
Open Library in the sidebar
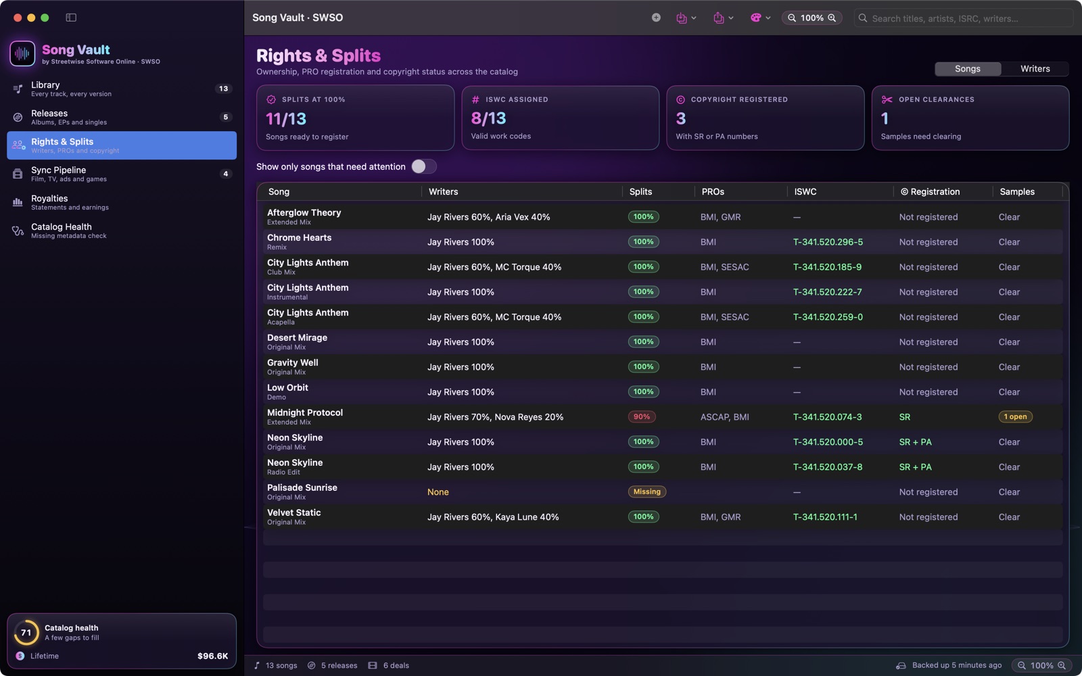pos(122,89)
